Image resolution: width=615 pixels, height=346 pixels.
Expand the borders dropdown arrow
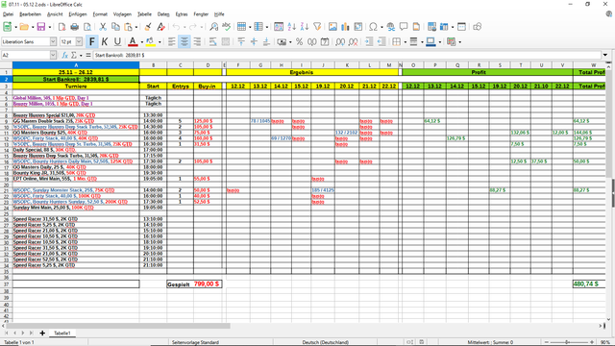point(406,42)
